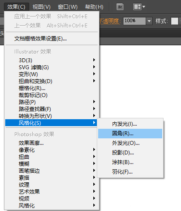Choose 涂抹(B)... effect
The image size is (181, 211).
click(x=130, y=162)
